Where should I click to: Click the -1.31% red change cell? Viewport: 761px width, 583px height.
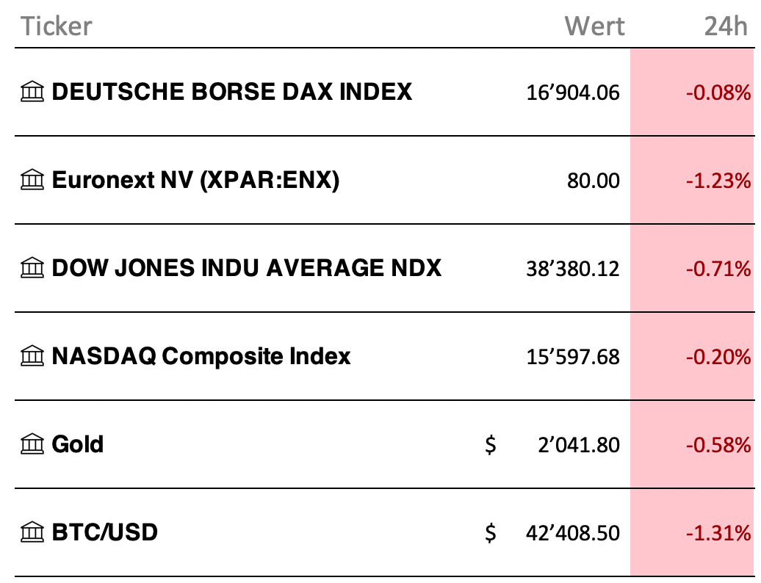[692, 532]
